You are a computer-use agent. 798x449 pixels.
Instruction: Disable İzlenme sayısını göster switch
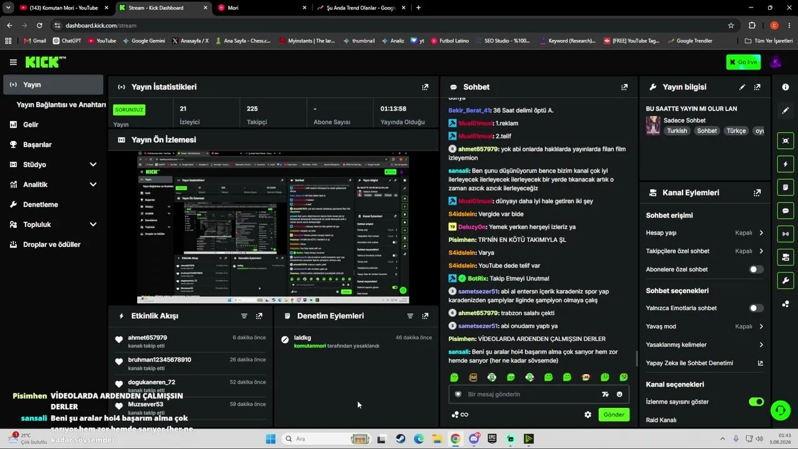coord(756,402)
